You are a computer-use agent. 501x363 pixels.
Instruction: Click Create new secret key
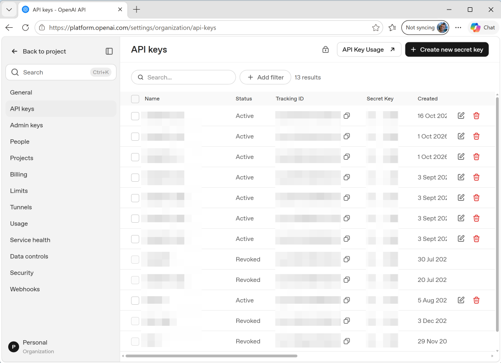[x=447, y=50]
